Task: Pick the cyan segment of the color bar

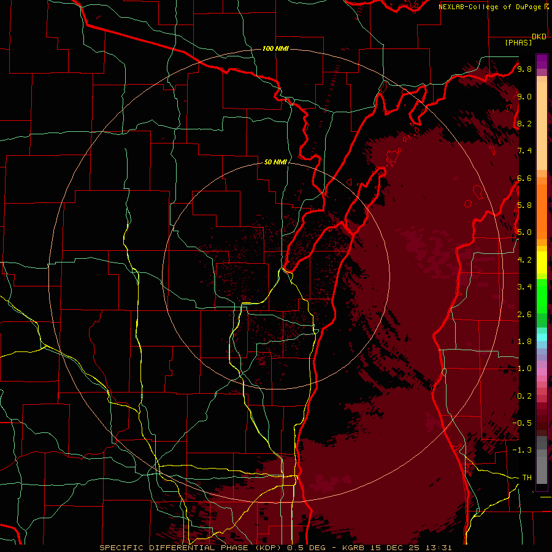Action: (x=542, y=337)
